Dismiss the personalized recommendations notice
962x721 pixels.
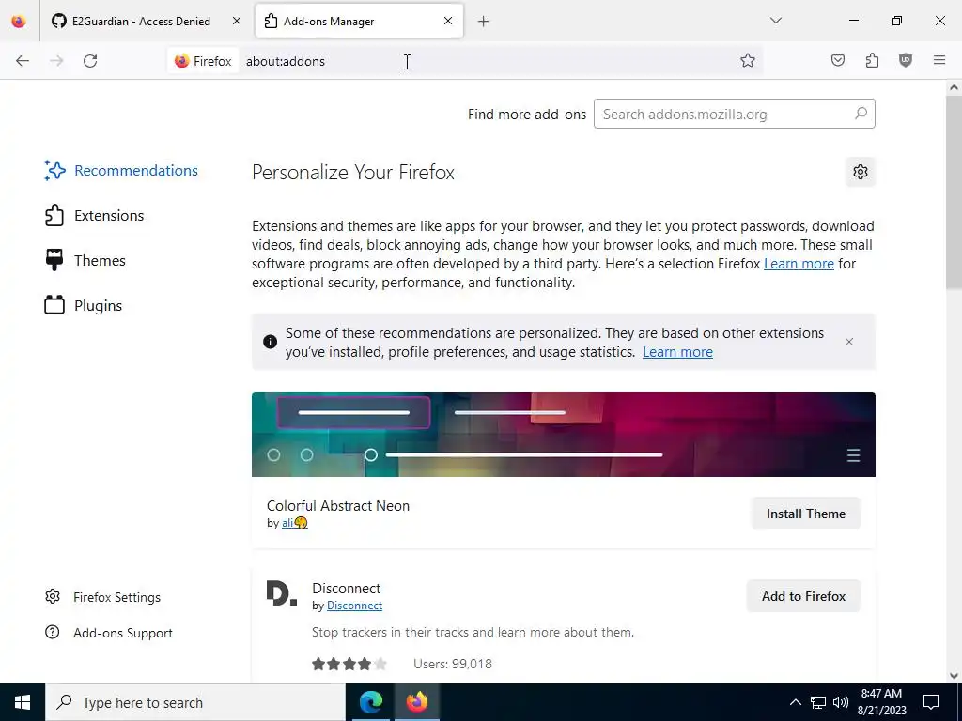(849, 342)
